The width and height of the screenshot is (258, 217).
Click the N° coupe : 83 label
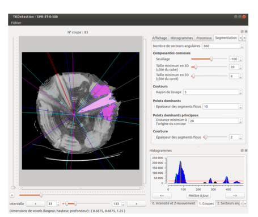click(78, 32)
